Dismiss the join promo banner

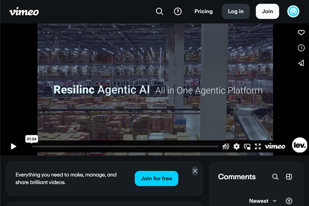click(x=195, y=171)
